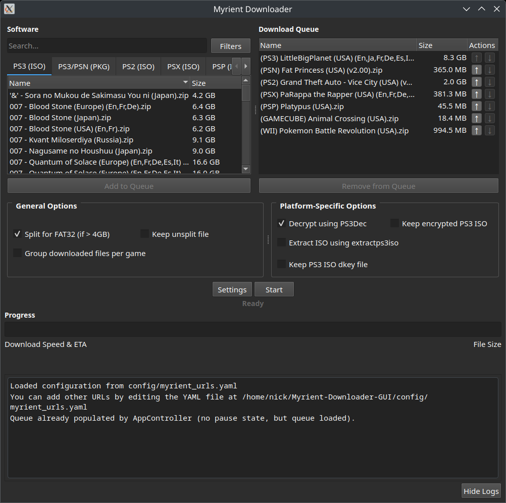Viewport: 506px width, 503px height.
Task: Move Fat Princess up in the queue
Action: [476, 70]
